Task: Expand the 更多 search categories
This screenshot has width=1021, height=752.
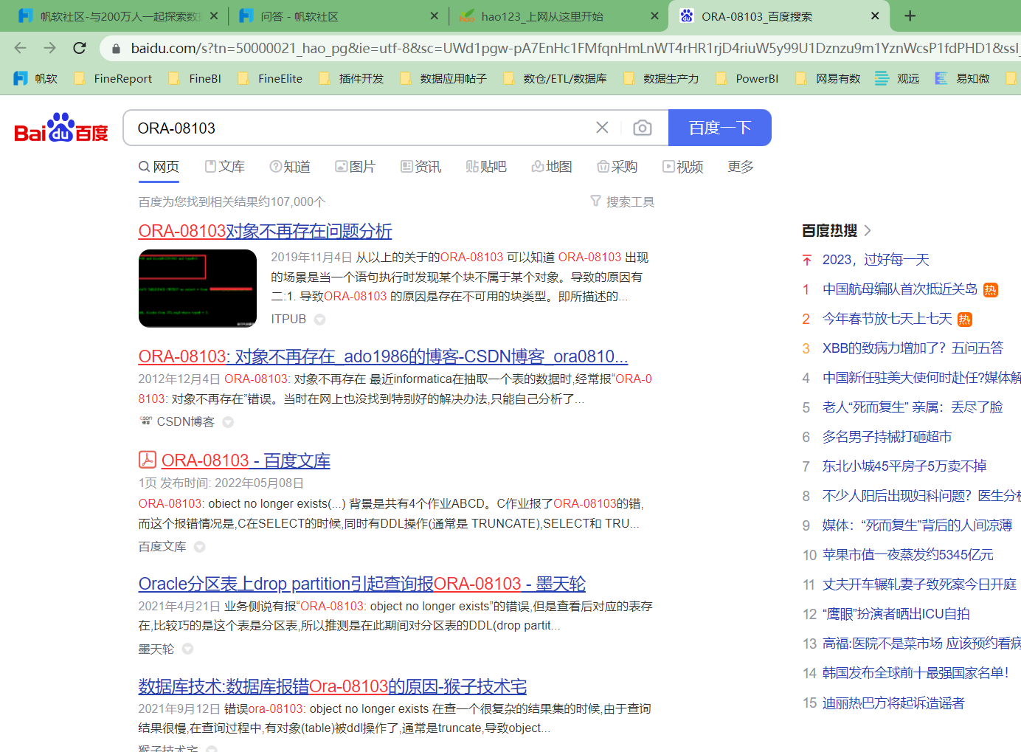Action: coord(741,167)
